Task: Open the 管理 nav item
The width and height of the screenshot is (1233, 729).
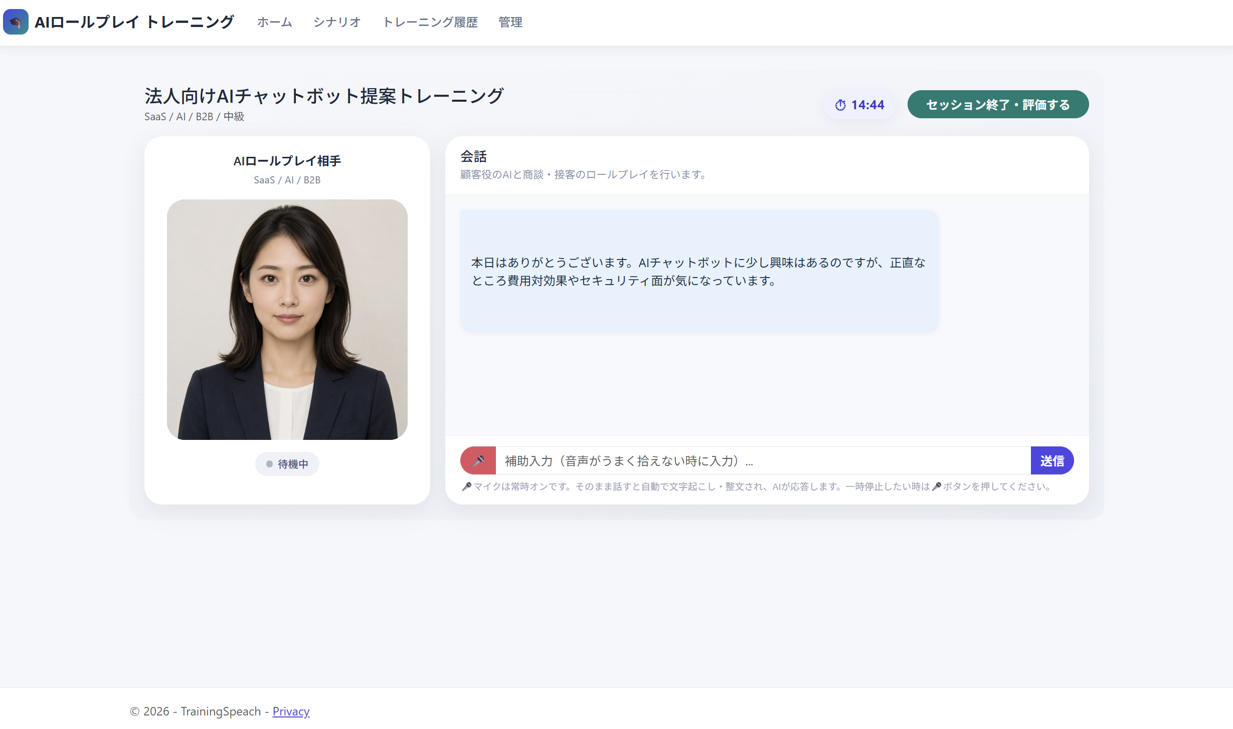Action: point(510,22)
